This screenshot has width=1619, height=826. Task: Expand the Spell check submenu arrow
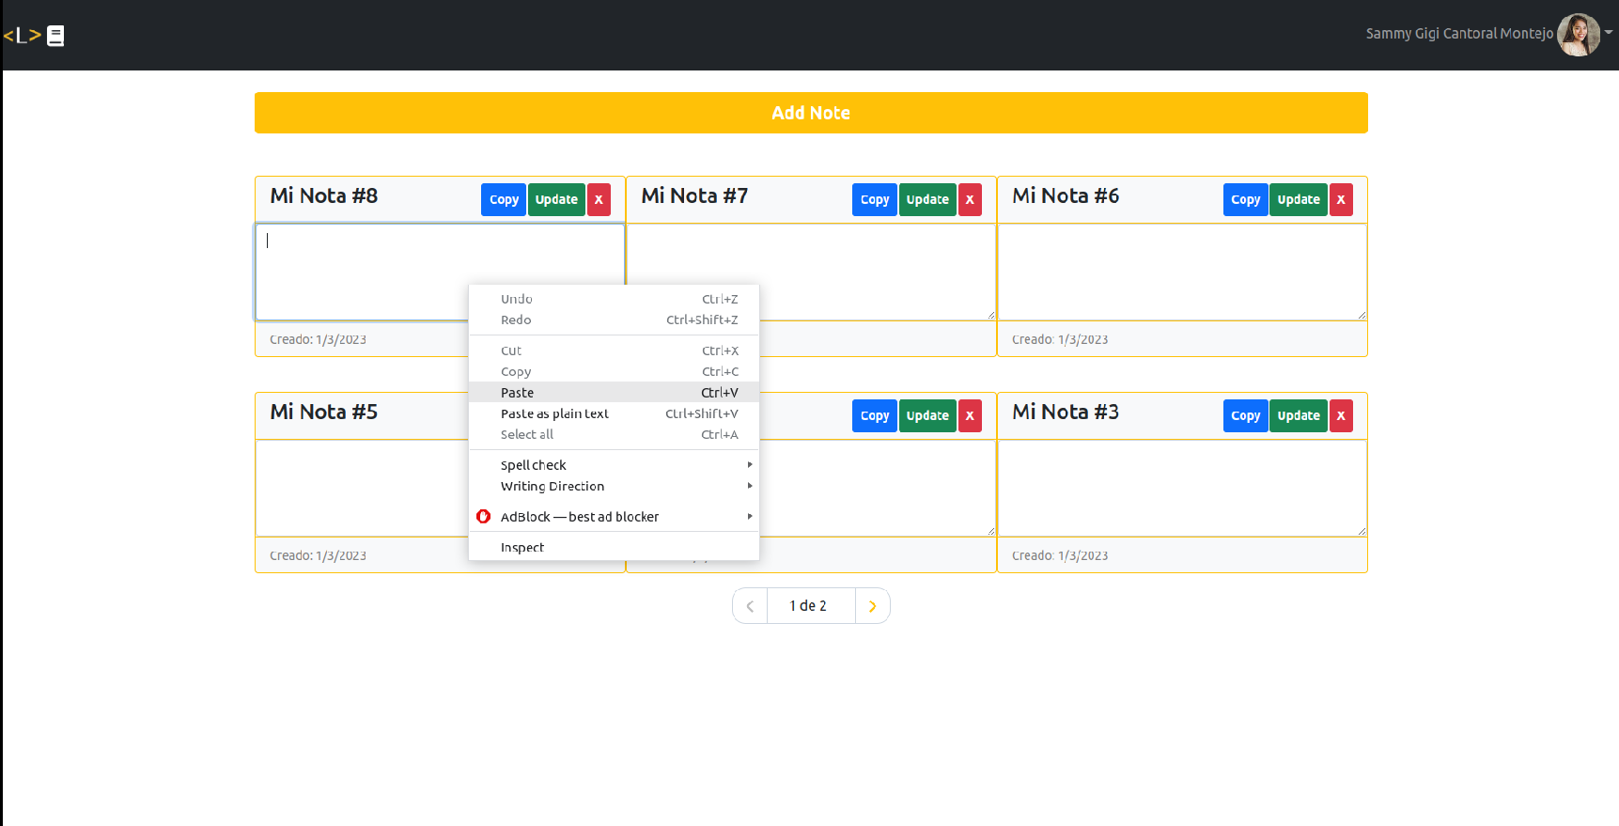(750, 465)
